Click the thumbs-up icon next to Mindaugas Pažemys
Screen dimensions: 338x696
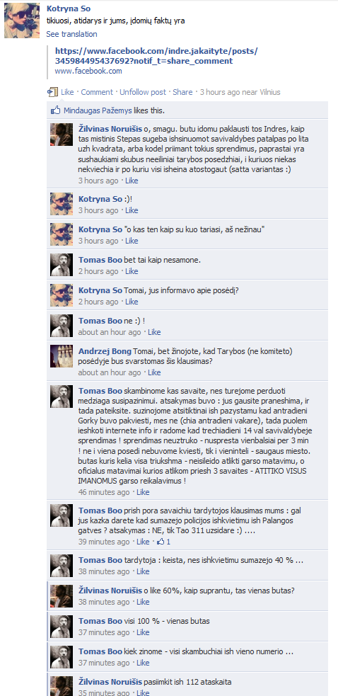tap(55, 110)
